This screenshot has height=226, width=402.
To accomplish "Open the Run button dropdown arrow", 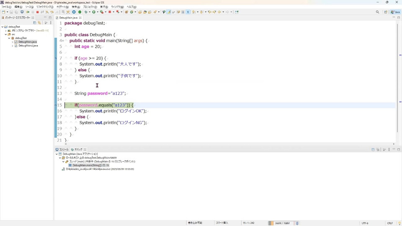I will 97,12.
